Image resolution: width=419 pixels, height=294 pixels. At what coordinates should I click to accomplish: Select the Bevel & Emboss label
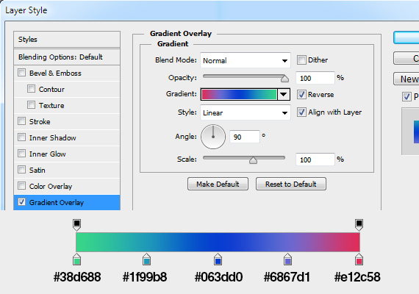tap(55, 73)
